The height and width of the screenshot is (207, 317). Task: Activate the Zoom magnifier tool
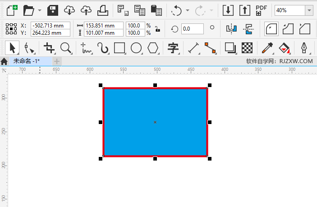pyautogui.click(x=66, y=47)
